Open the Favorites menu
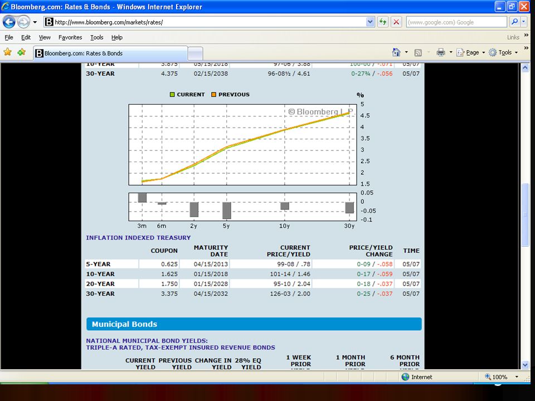Viewport: 535px width, 401px height. point(70,37)
